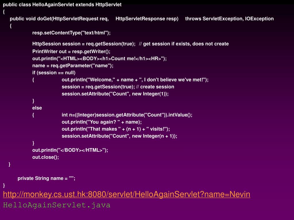Click the class declaration line 'public class HelloAgainServlet extends HttpServlet'
Screen dimensions: 294x220
[x=62, y=5]
